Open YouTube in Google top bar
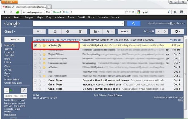Image resolution: width=188 pixels, height=119 pixels. [59, 17]
